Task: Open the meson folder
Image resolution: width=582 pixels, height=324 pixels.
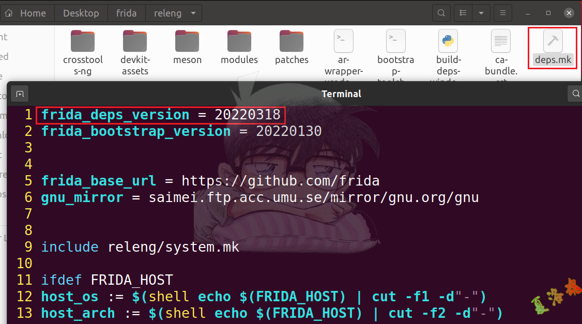Action: click(187, 41)
